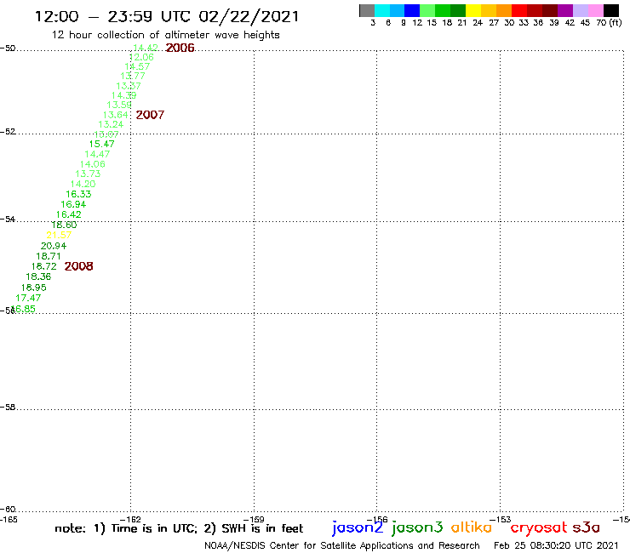Click the -159 longitude axis label
The image size is (630, 553).
point(254,519)
